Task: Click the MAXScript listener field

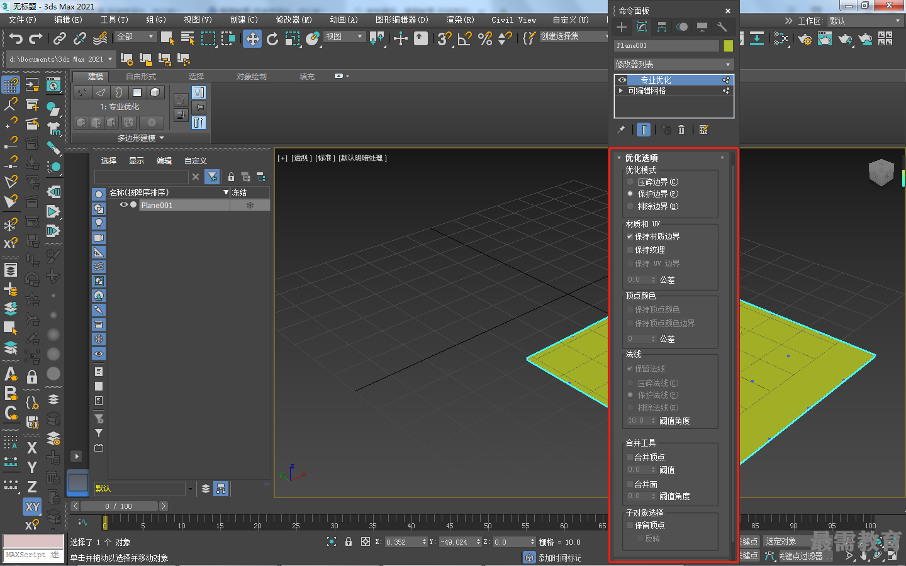Action: click(34, 555)
